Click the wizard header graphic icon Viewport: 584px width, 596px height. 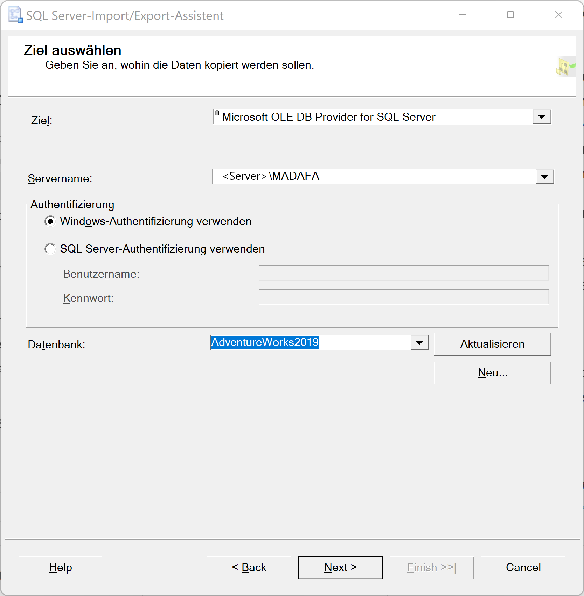(x=566, y=66)
